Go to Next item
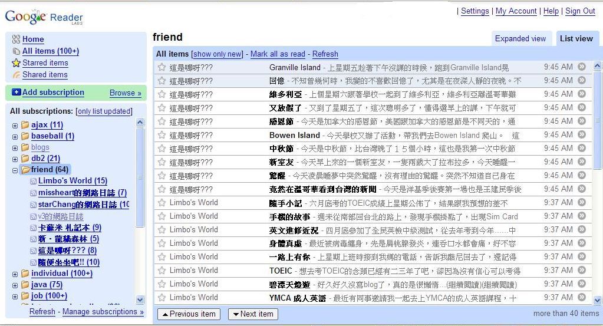This screenshot has height=326, width=603. (x=253, y=314)
